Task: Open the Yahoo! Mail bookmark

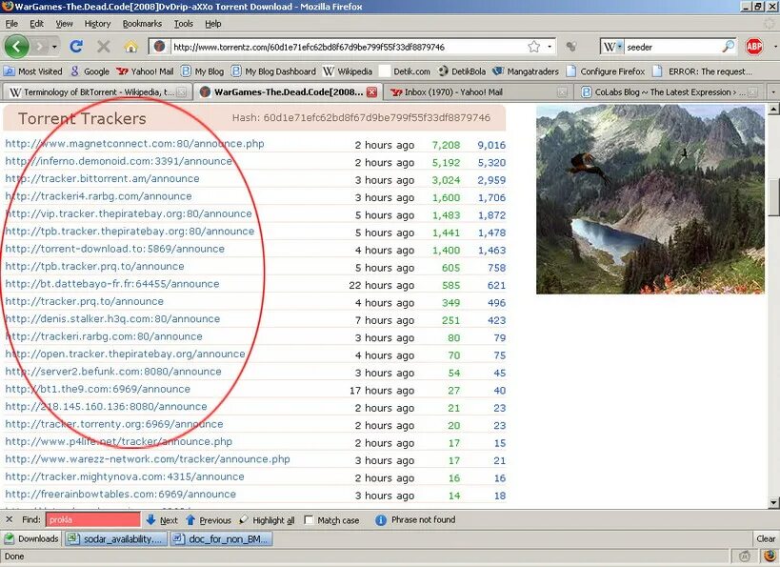Action: coord(145,71)
